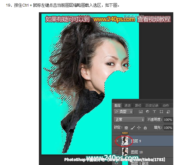
Task: Show 图层 10 via empty visibility box
Action: click(x=116, y=152)
